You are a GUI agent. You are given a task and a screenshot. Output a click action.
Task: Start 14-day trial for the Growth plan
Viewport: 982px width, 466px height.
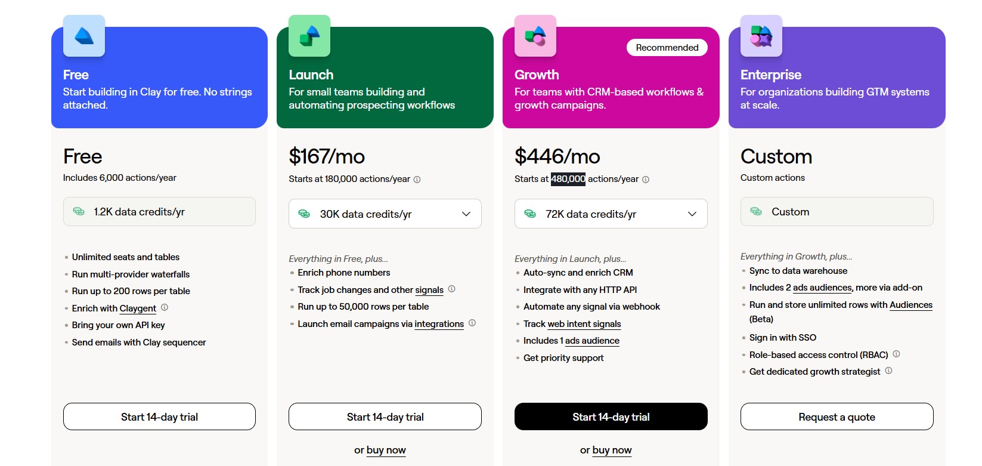[x=611, y=416]
